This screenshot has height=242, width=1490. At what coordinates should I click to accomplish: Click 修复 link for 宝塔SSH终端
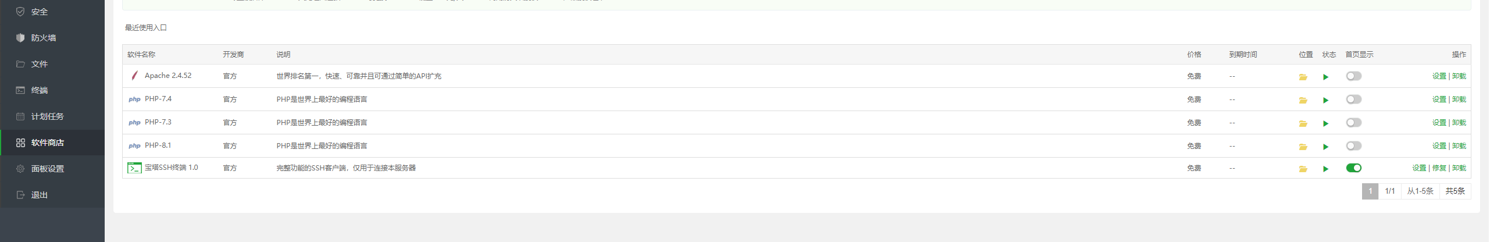tap(1439, 168)
